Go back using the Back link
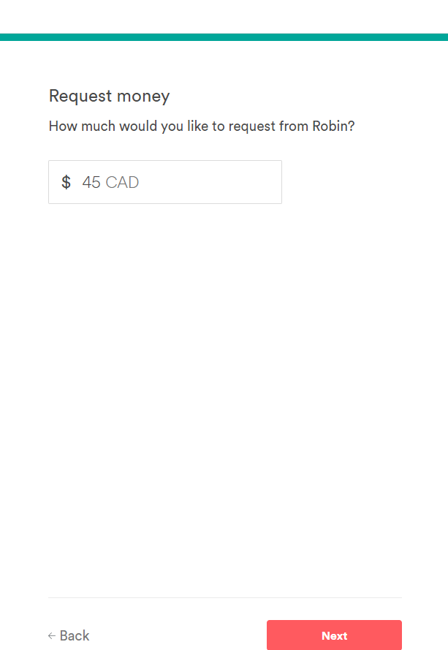The image size is (448, 650). coord(69,635)
